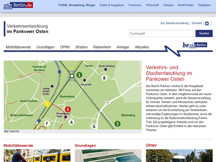Click white marker B on map
The height and width of the screenshot is (162, 216).
[104, 78]
